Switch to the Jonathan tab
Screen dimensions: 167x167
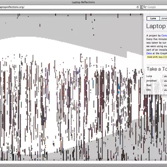pyautogui.click(x=163, y=19)
